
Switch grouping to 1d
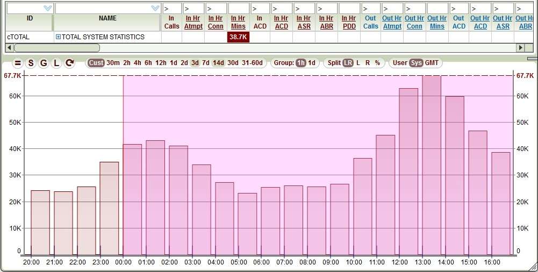312,63
